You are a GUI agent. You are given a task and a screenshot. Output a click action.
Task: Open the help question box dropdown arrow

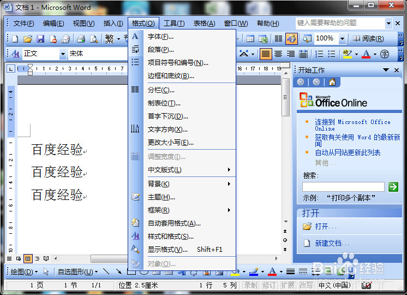388,23
